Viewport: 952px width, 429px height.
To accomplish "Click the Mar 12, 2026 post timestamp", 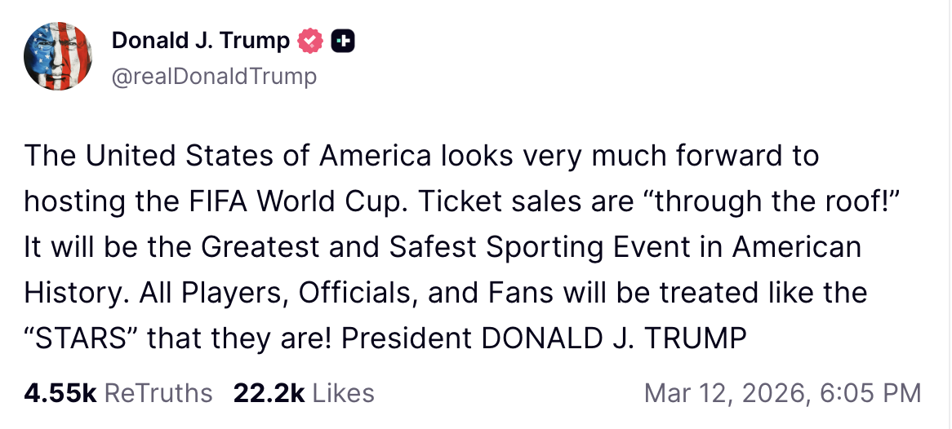I will click(782, 393).
